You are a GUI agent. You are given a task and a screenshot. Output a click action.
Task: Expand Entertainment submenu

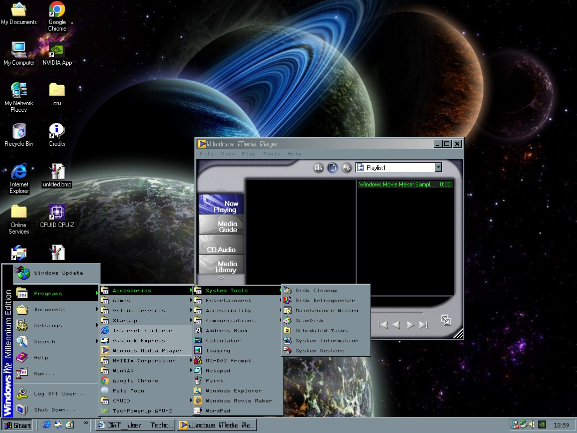tap(238, 301)
